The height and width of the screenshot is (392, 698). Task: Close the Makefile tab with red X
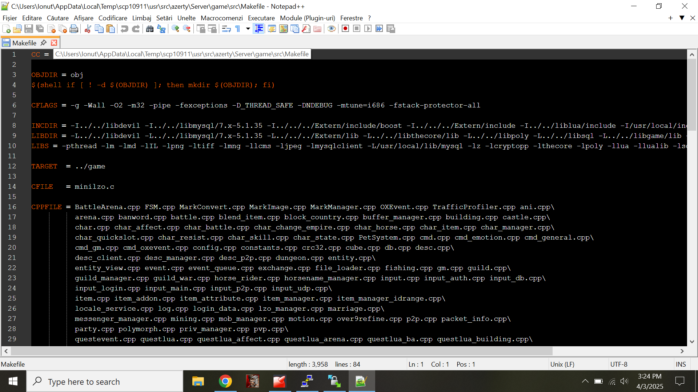54,43
